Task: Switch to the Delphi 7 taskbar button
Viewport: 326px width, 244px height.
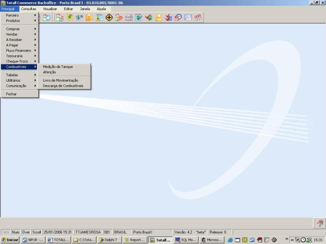Action: 110,240
